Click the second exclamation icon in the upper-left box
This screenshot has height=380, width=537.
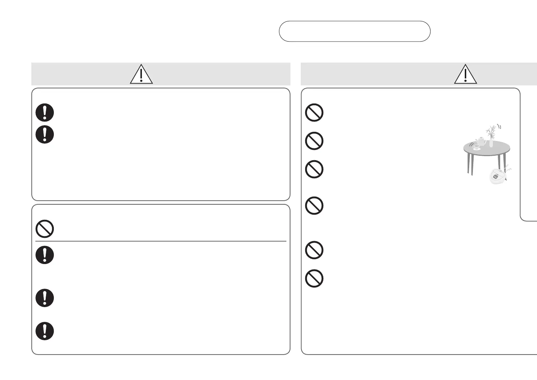[45, 134]
